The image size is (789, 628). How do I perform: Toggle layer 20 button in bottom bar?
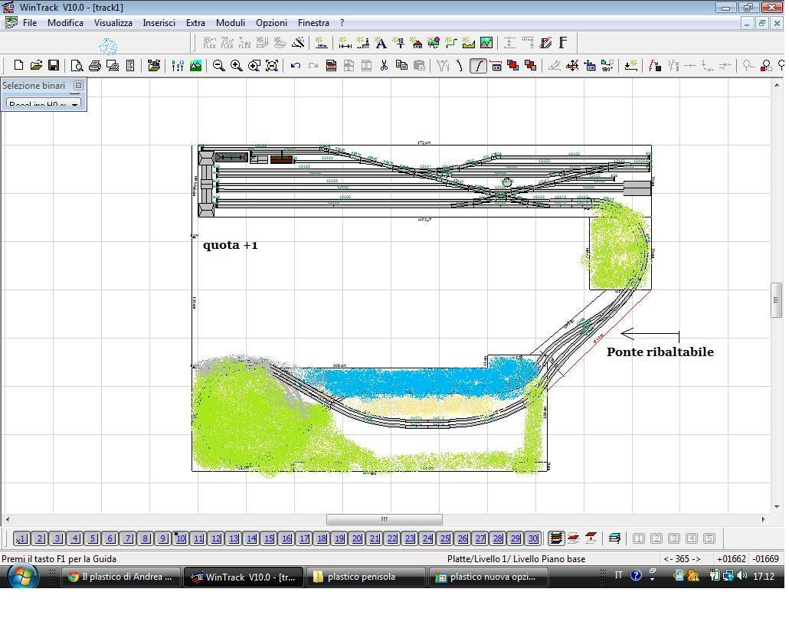[357, 538]
